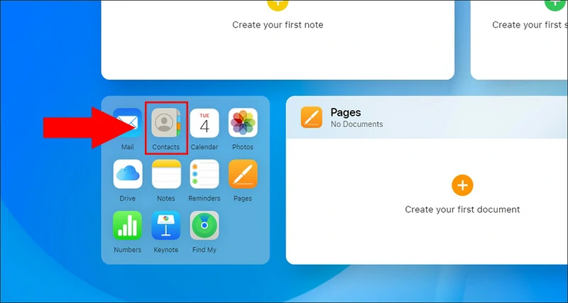Click the "Calendar" label
Image resolution: width=568 pixels, height=303 pixels.
pyautogui.click(x=204, y=147)
